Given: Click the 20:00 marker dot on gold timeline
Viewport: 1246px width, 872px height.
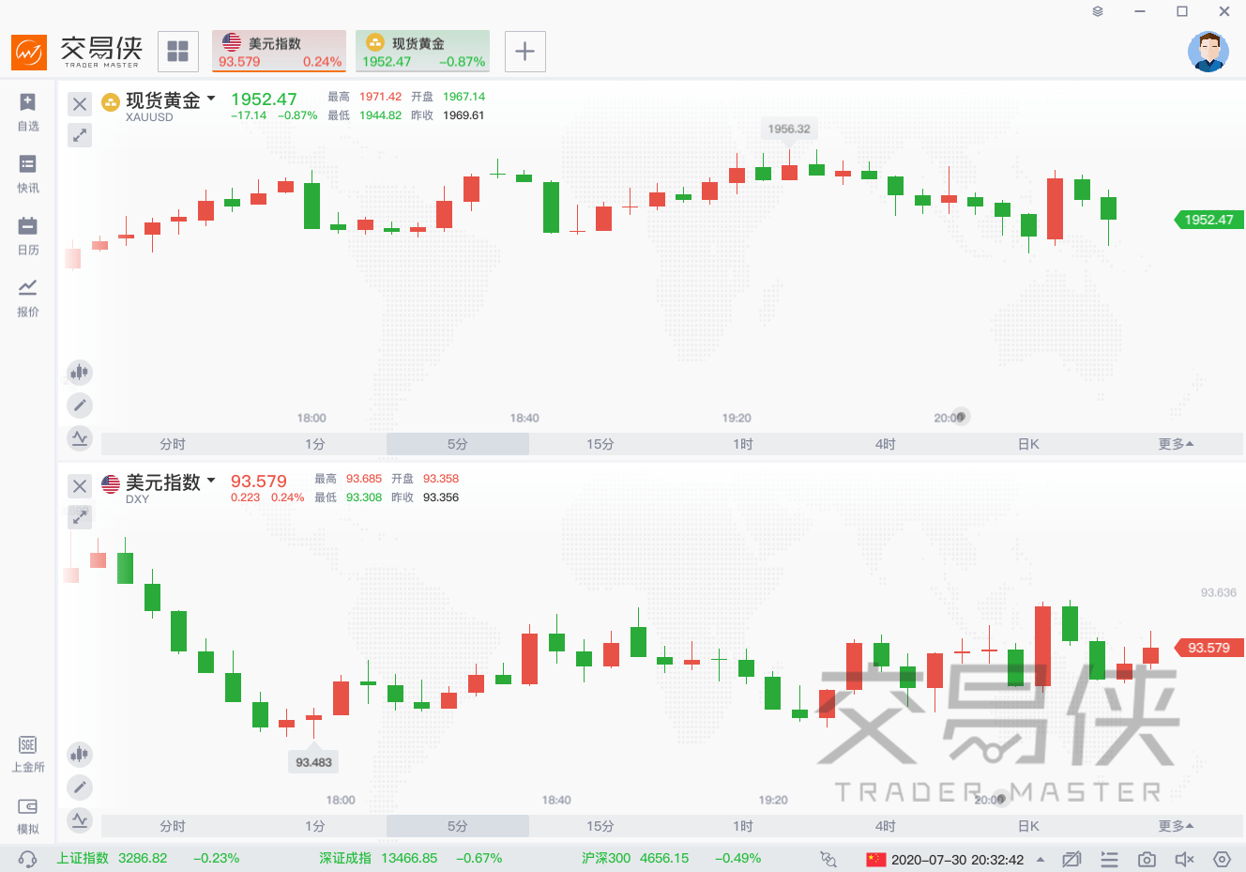Looking at the screenshot, I should click(x=961, y=417).
